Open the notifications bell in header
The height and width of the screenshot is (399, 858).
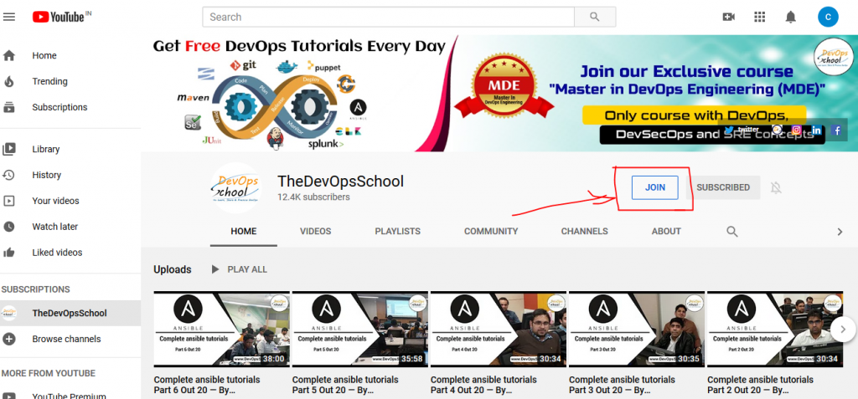(791, 17)
